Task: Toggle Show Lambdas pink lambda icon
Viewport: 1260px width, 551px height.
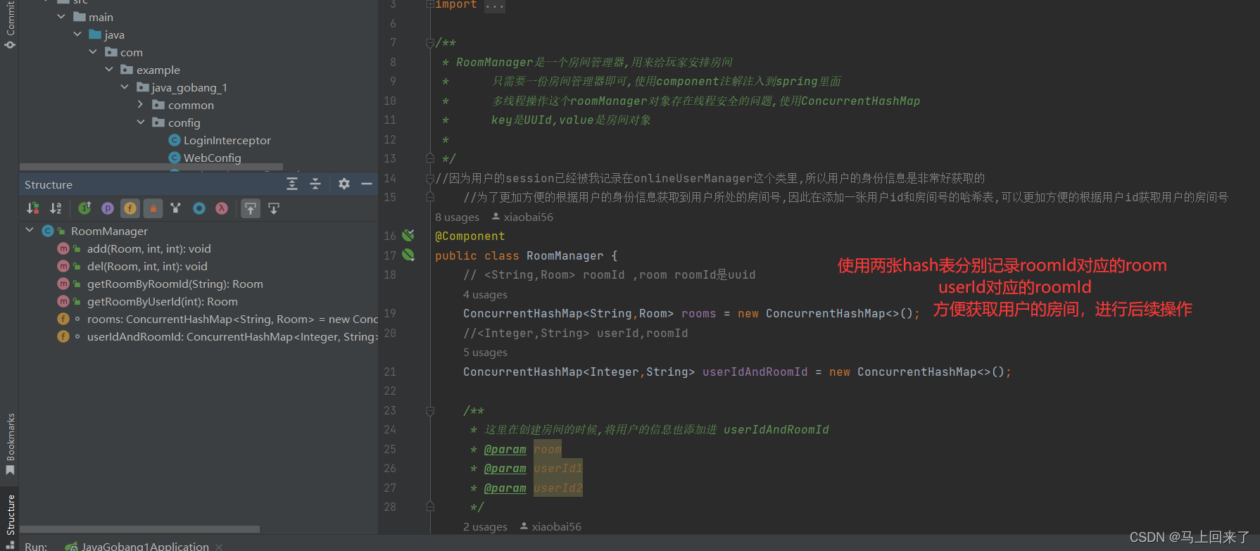Action: coord(222,208)
